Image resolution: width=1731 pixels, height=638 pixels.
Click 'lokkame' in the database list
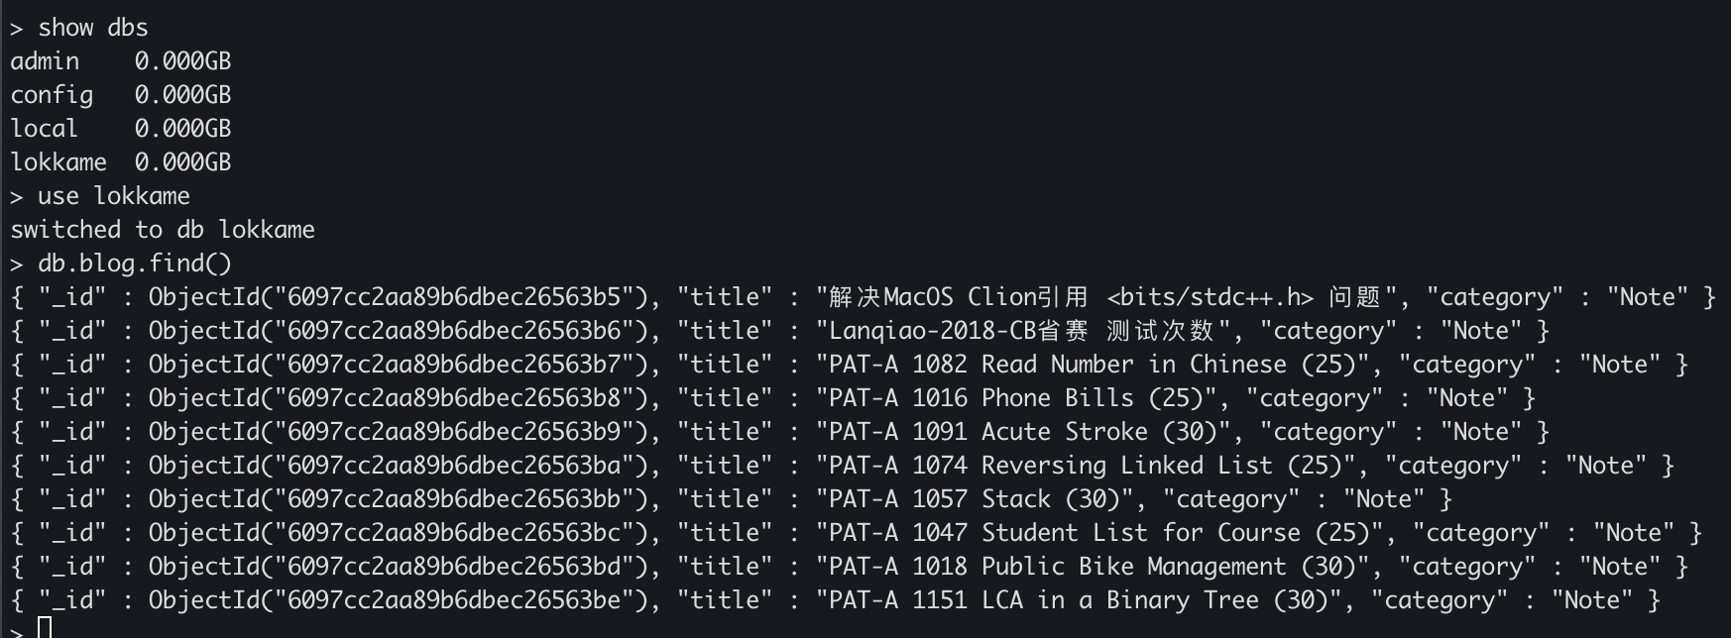[58, 162]
